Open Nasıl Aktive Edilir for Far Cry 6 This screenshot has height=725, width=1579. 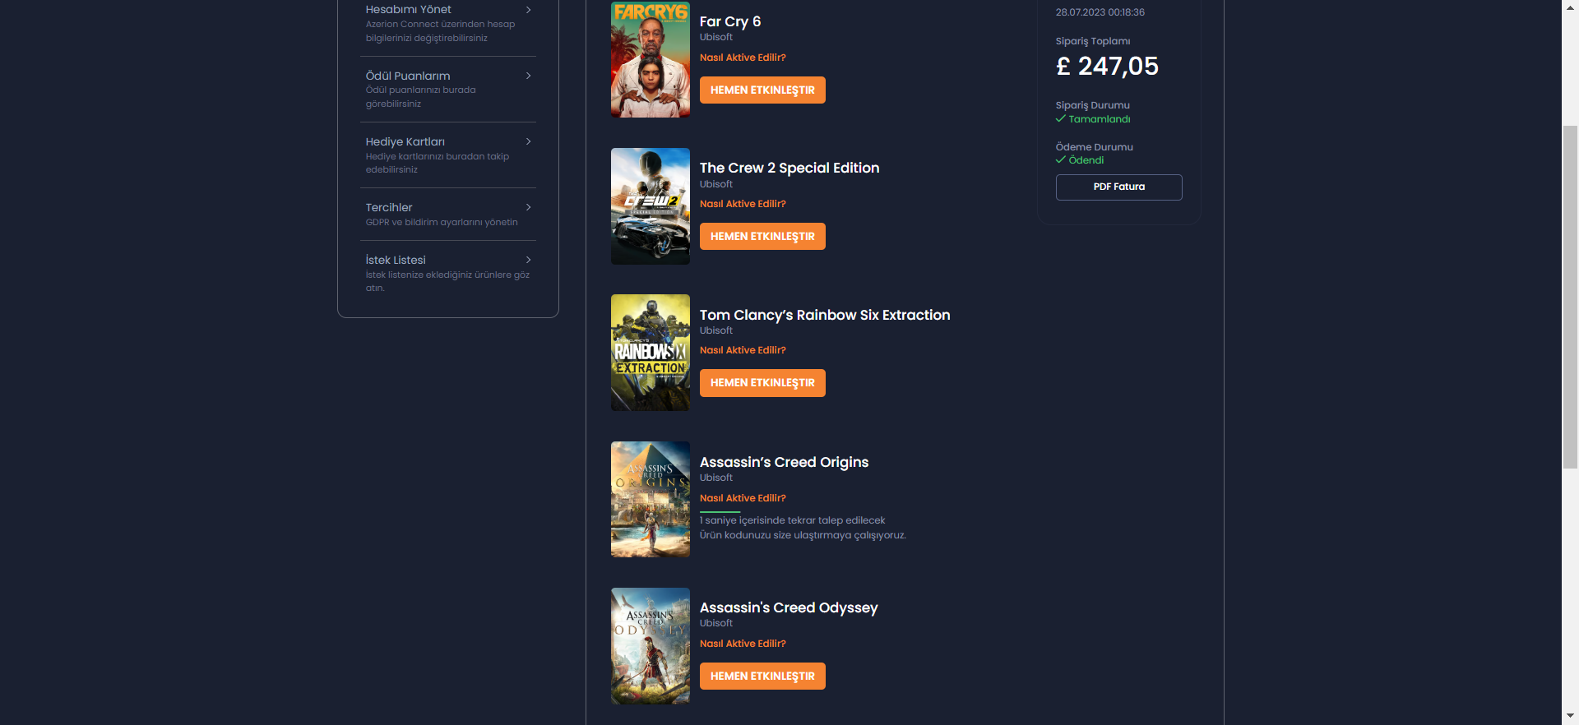click(x=743, y=58)
